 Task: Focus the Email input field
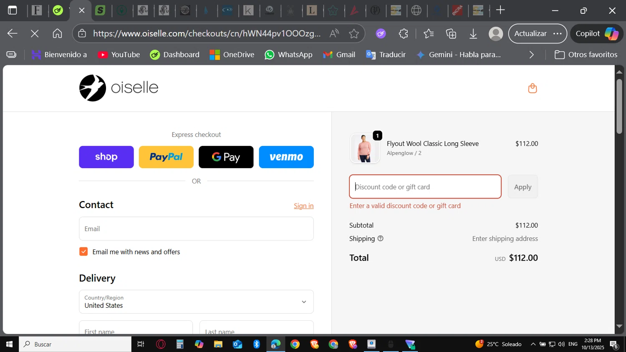point(196,229)
